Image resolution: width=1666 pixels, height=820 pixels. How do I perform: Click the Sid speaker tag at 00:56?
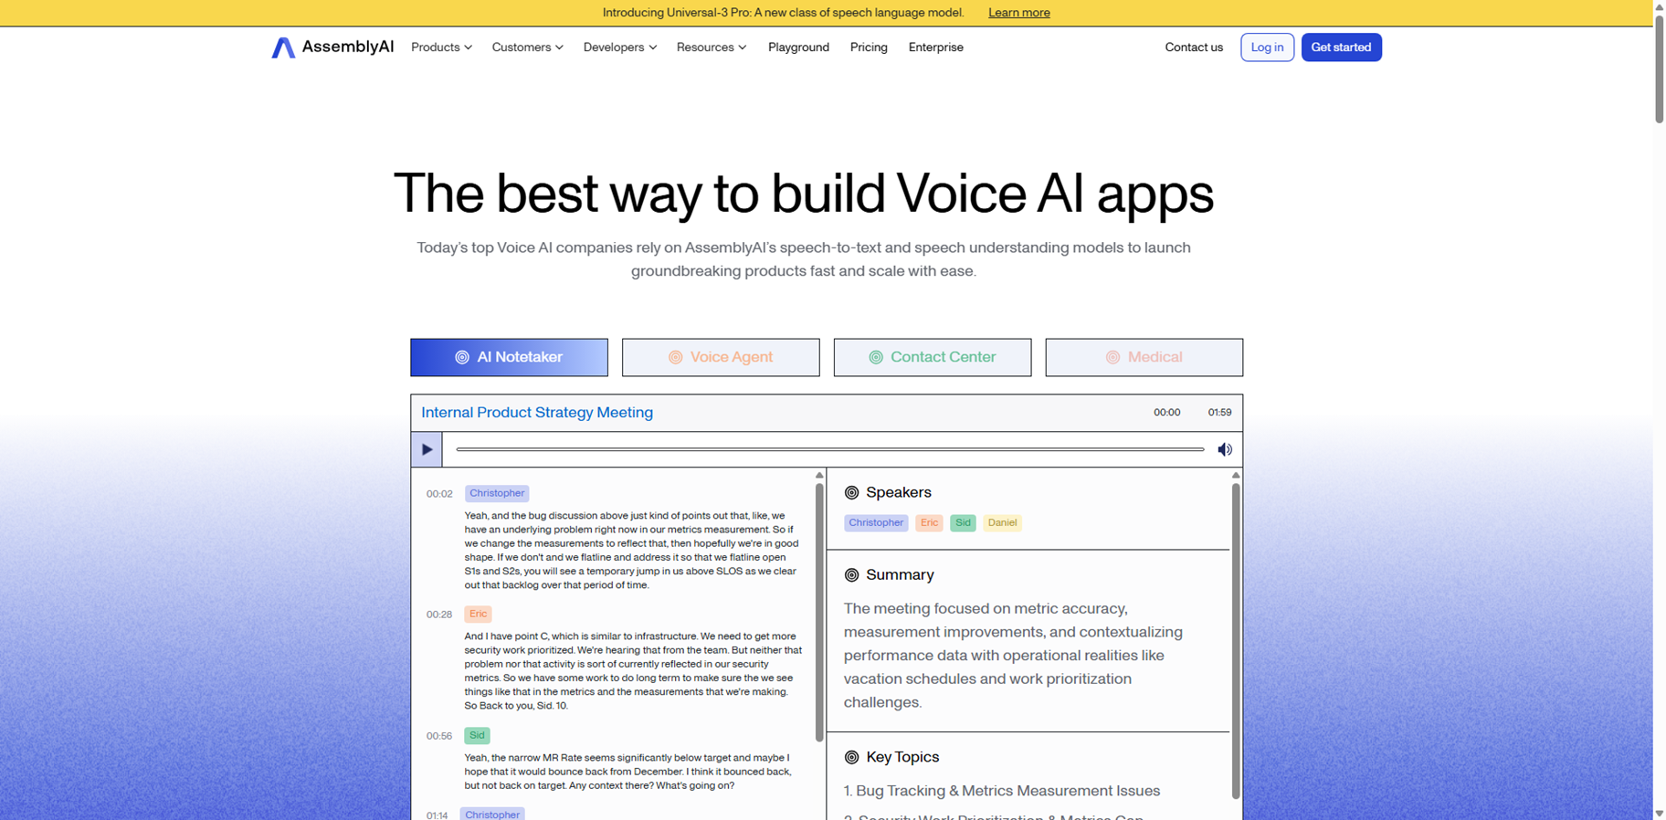coord(477,736)
